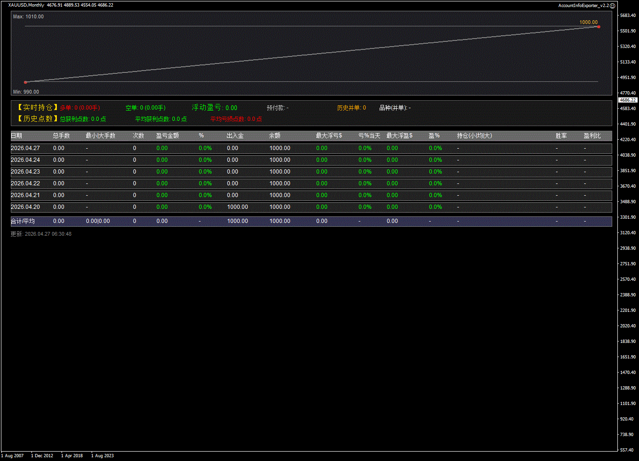Screen dimensions: 639x461
Task: Click the red start point of equity curve
Action: 25,82
